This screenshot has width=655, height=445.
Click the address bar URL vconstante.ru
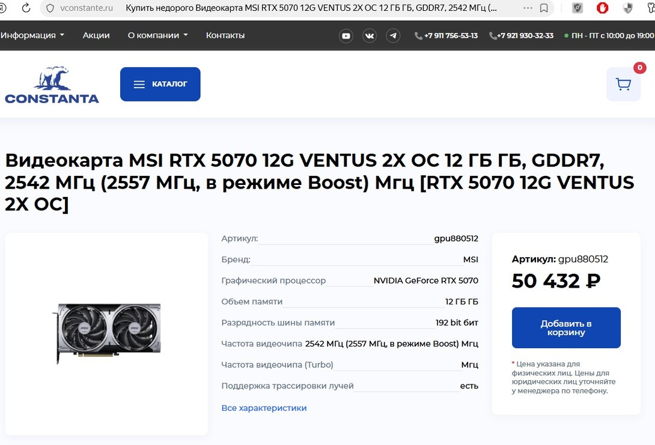tap(87, 8)
